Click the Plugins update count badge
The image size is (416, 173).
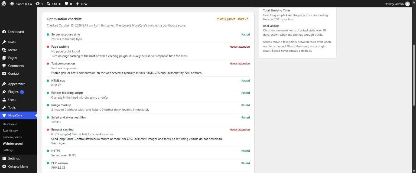click(x=22, y=92)
